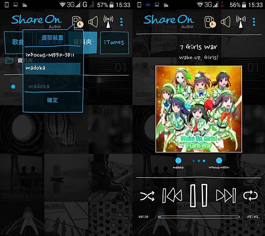Toggle shuffle playback
The width and height of the screenshot is (265, 236).
point(147,196)
